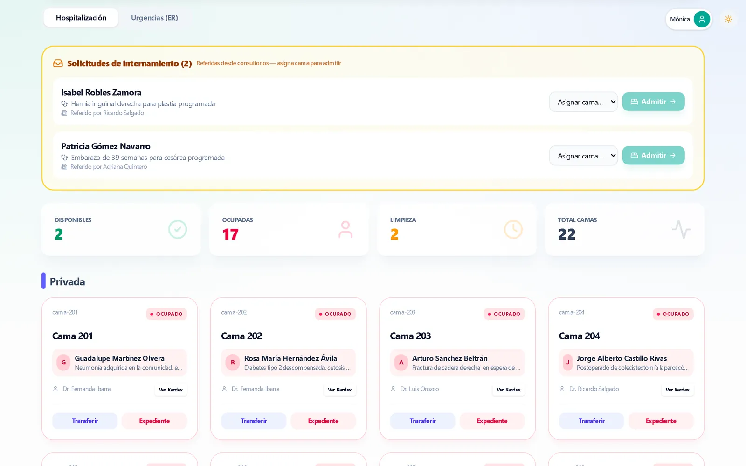Click the A avatar of Arturo Sánchez Beltrán

pyautogui.click(x=401, y=363)
